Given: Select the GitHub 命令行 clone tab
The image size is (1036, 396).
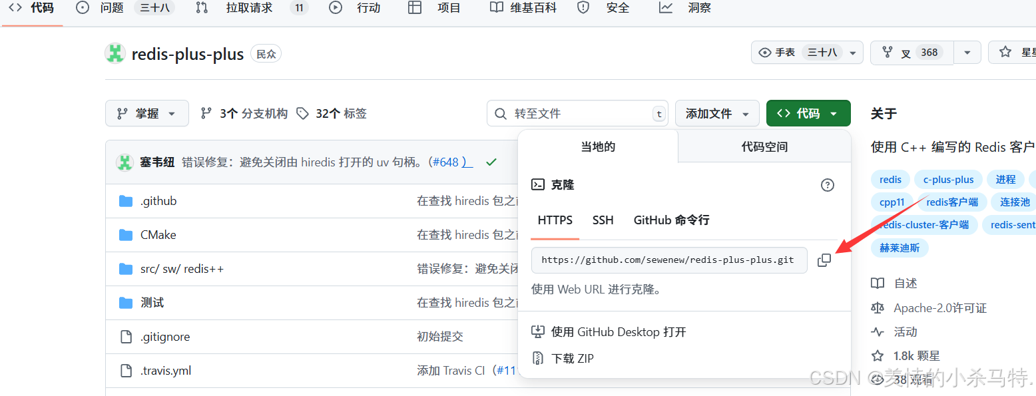Looking at the screenshot, I should tap(672, 220).
